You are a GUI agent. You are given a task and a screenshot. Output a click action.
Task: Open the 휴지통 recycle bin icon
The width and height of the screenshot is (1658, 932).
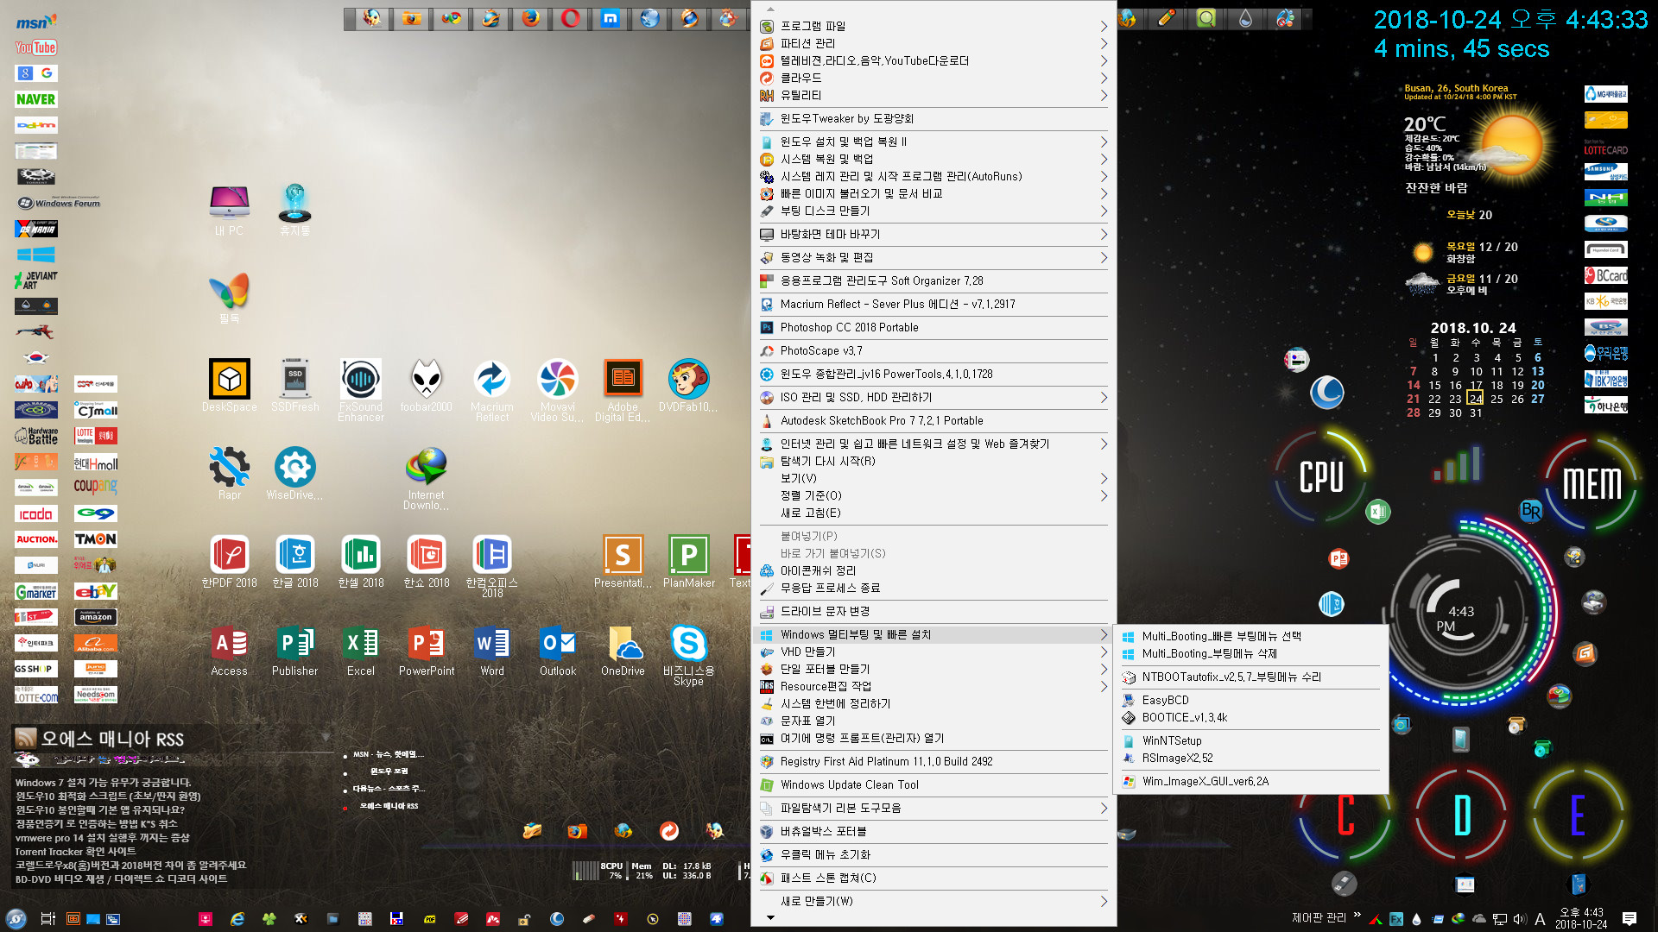[x=295, y=210]
